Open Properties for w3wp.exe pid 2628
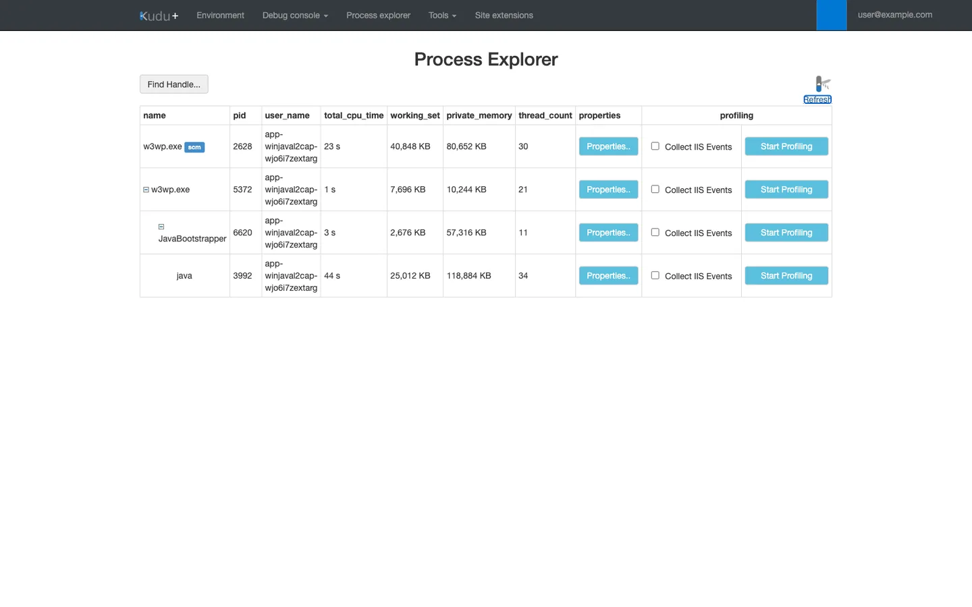The height and width of the screenshot is (607, 972). click(608, 146)
